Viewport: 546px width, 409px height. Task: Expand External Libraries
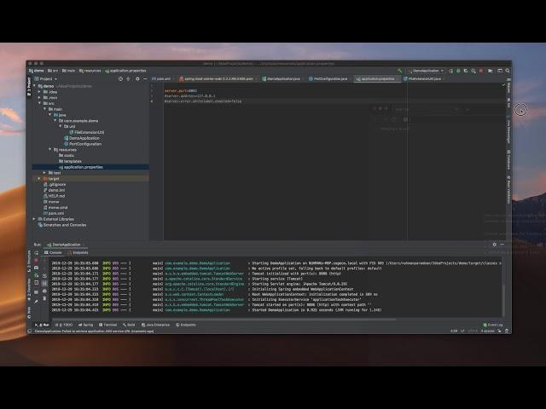[34, 219]
